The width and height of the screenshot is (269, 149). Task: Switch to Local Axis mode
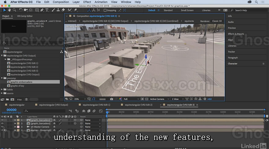(89, 10)
